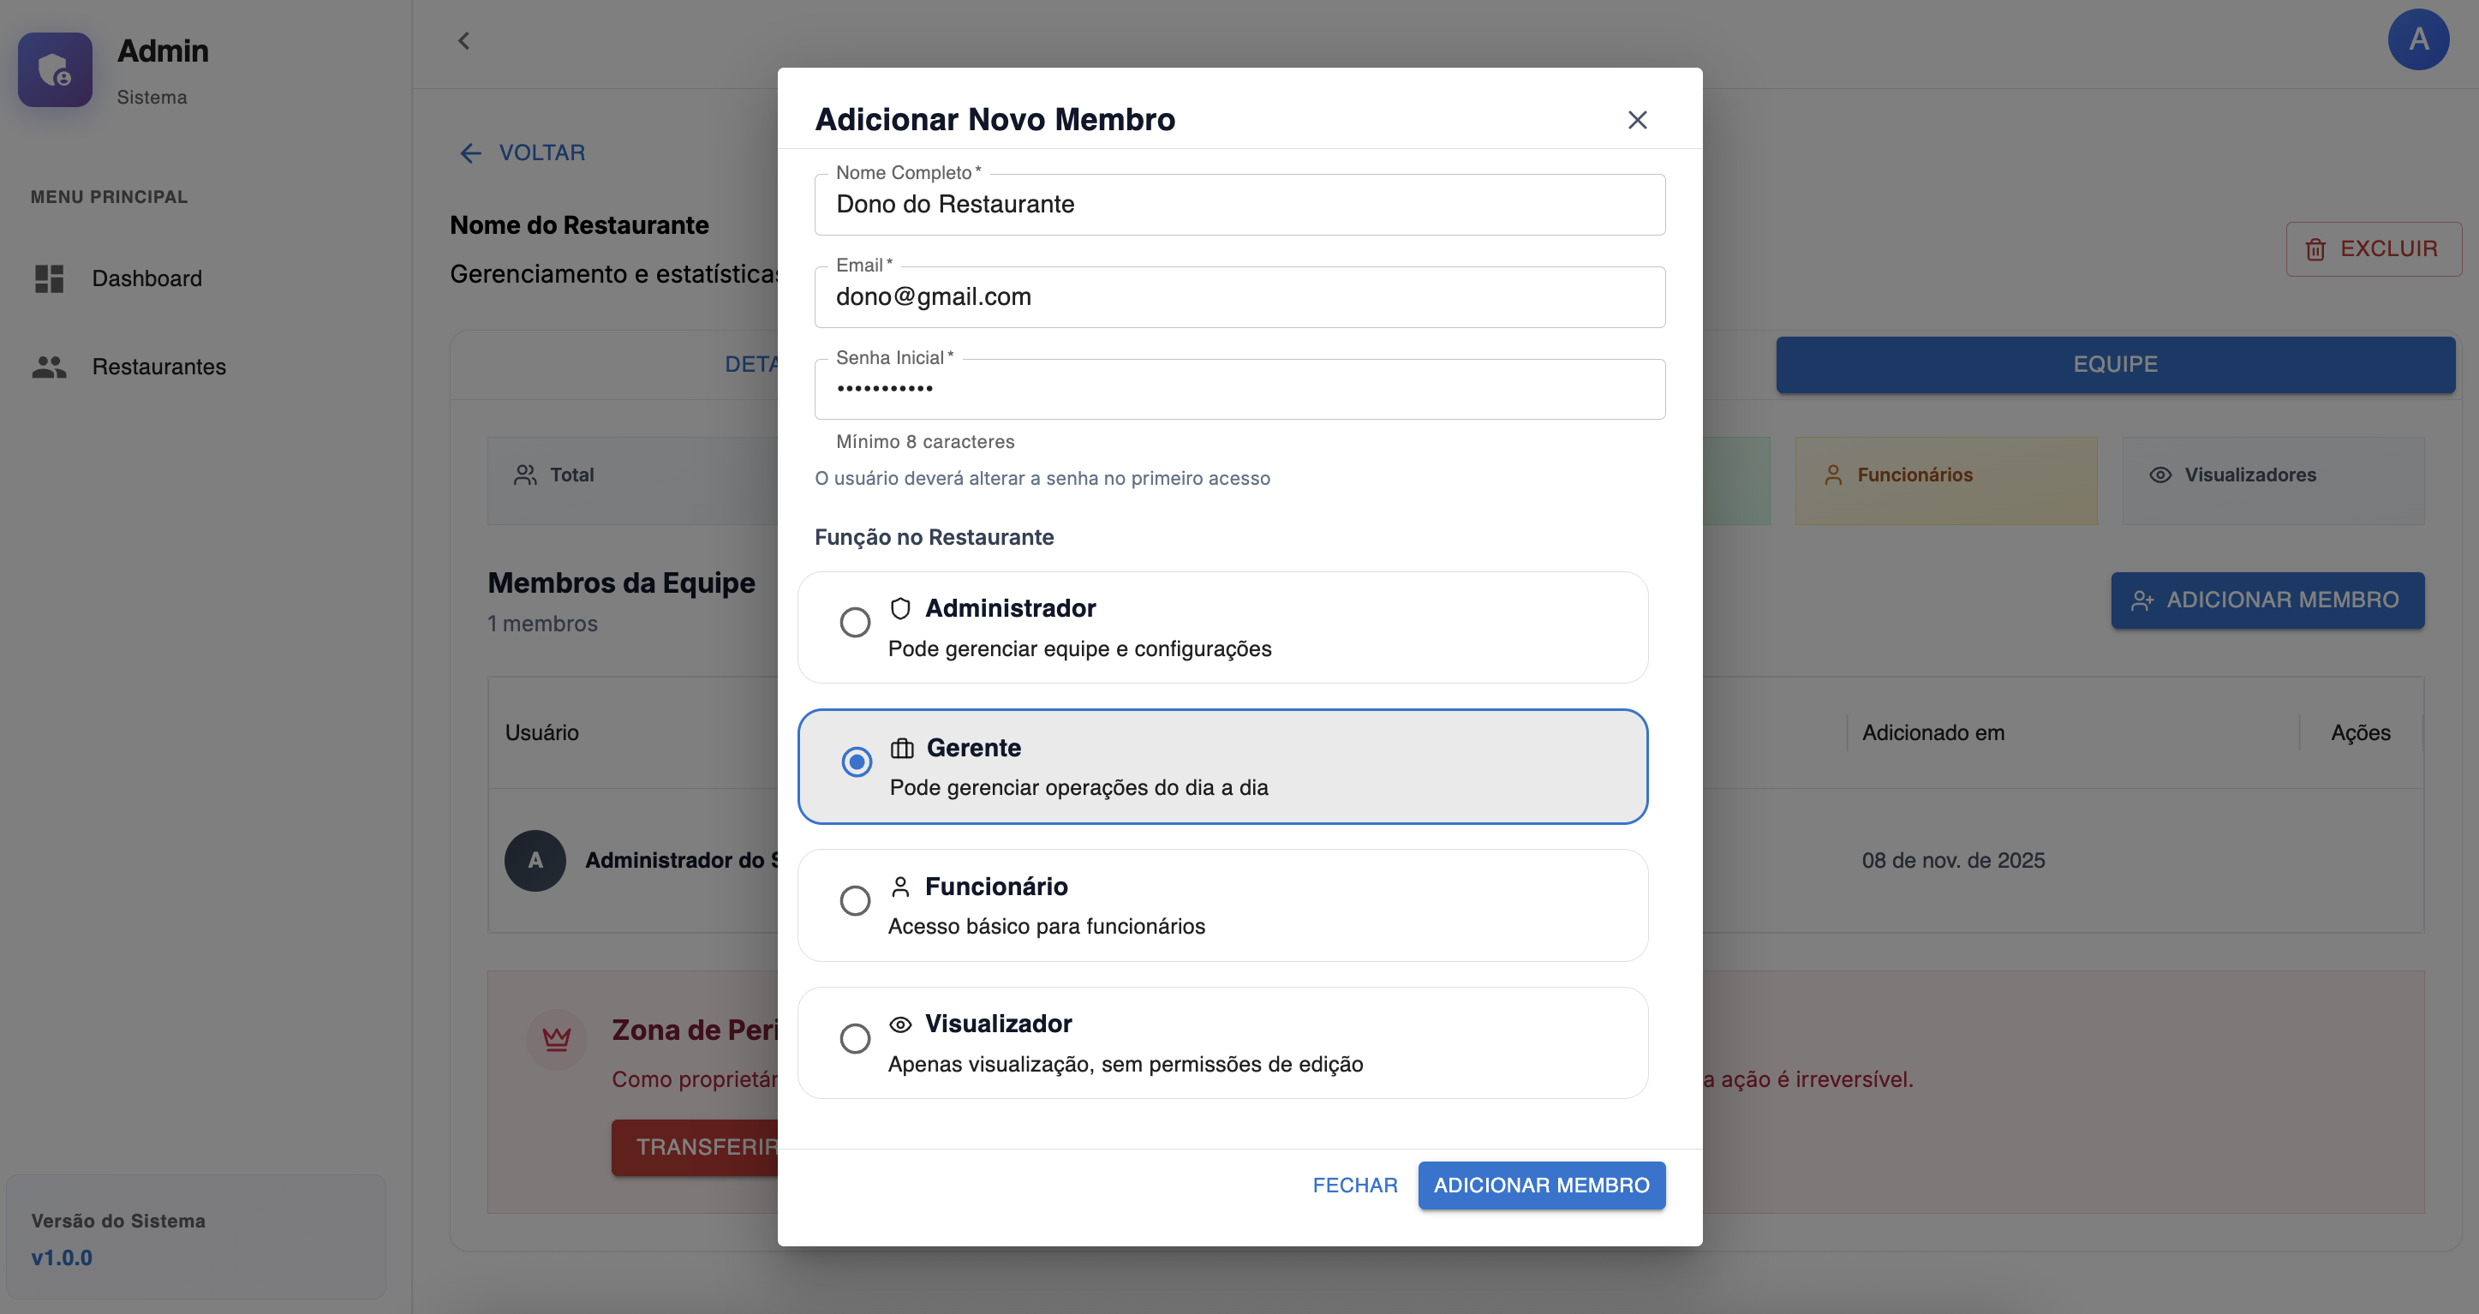Focus the Nome Completo input field
The height and width of the screenshot is (1314, 2479).
pyautogui.click(x=1239, y=204)
